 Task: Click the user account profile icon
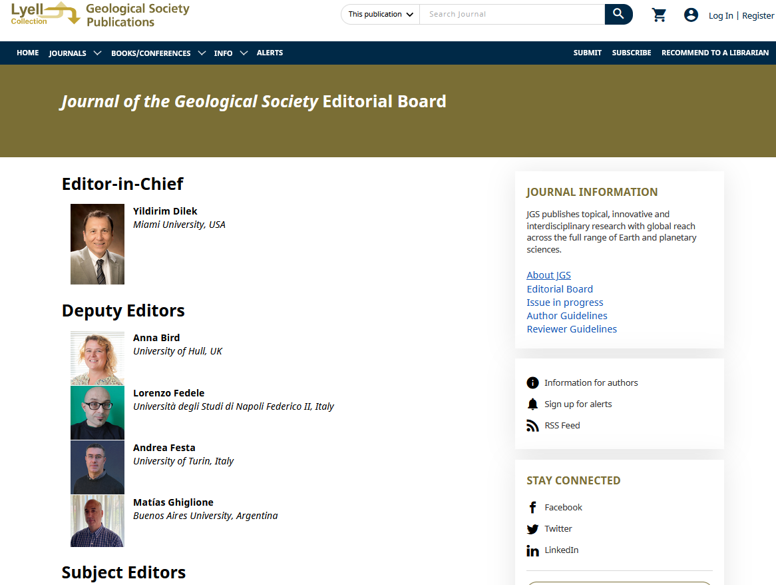pos(691,15)
